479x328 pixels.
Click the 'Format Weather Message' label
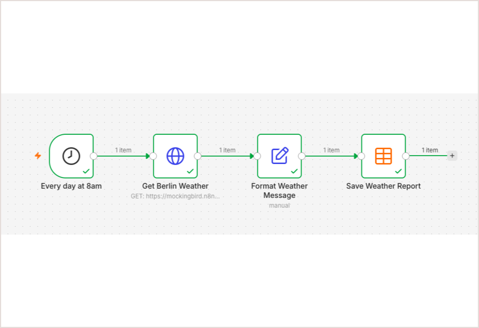point(279,191)
